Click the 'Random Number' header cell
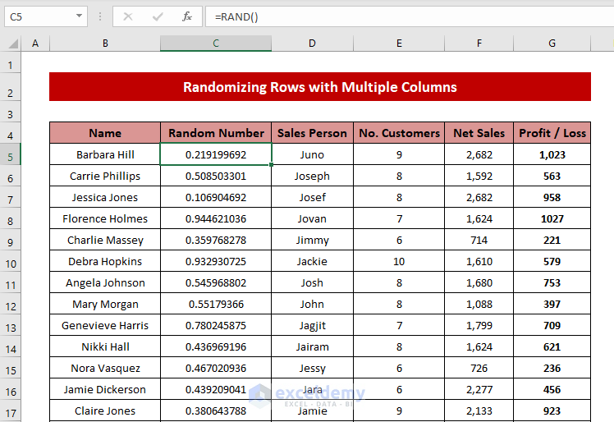 tap(216, 133)
